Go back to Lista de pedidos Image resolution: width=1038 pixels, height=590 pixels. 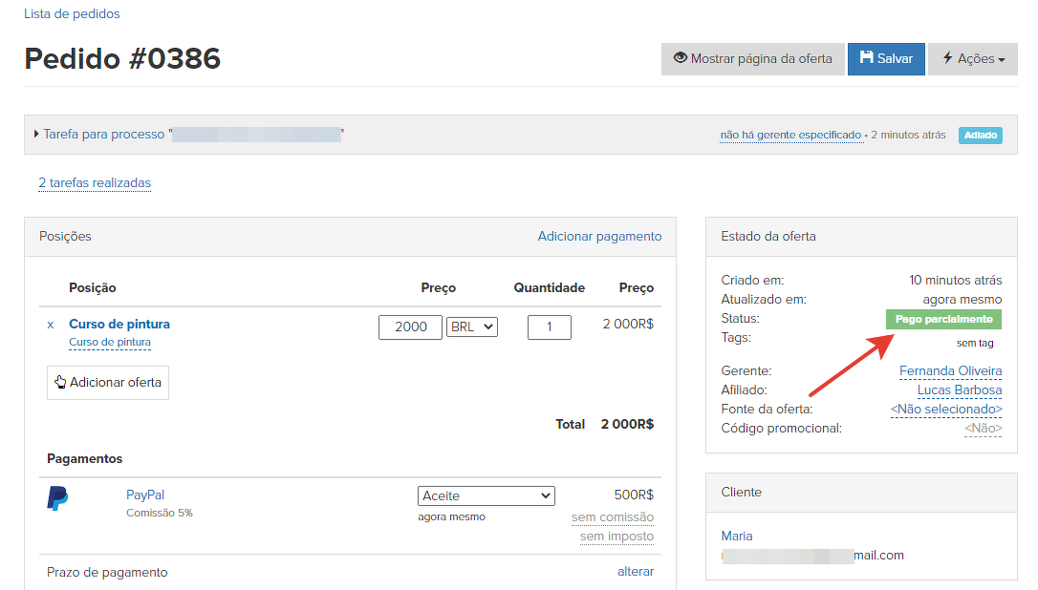point(72,14)
